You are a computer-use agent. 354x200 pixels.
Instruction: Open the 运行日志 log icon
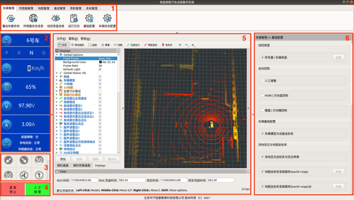[x=74, y=19]
